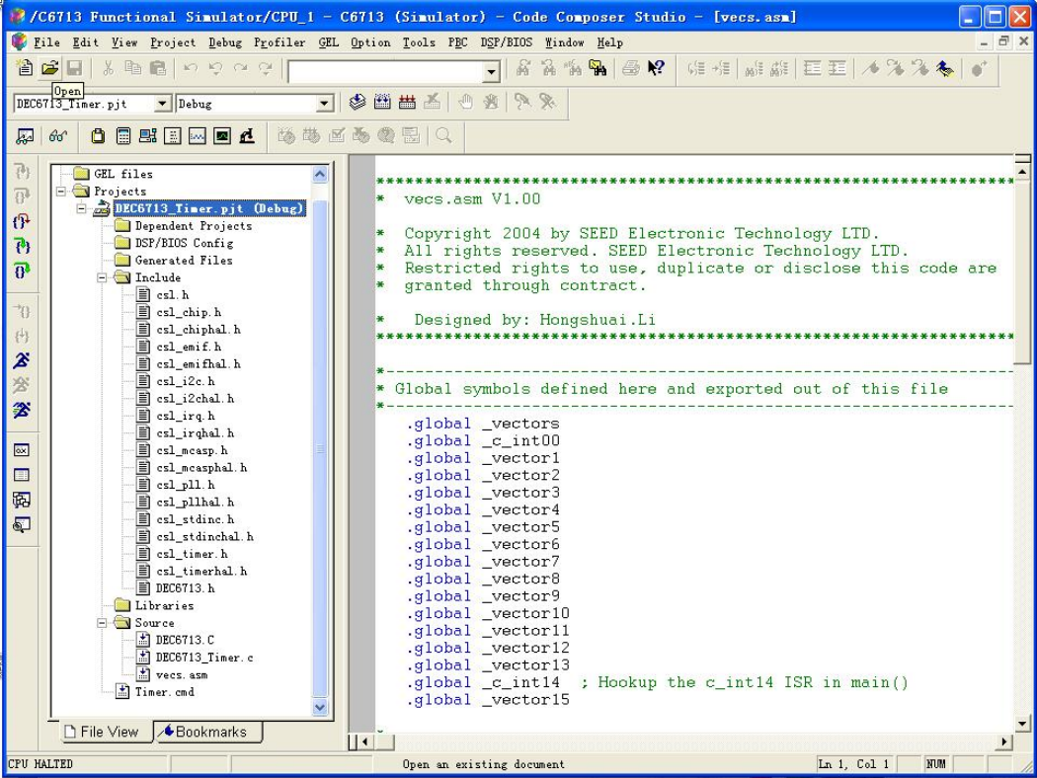Select the Dependent Projects folder
This screenshot has width=1037, height=778.
click(x=194, y=226)
